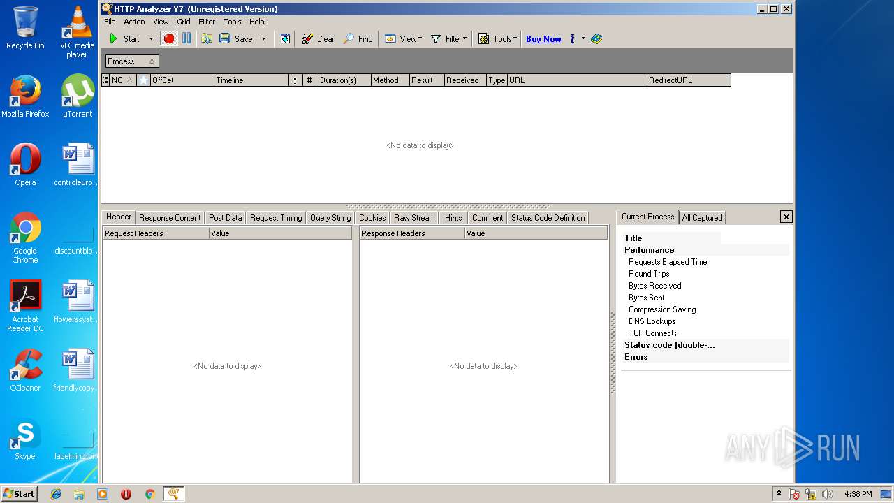Open the Windows Start menu
The height and width of the screenshot is (503, 894).
pos(20,493)
